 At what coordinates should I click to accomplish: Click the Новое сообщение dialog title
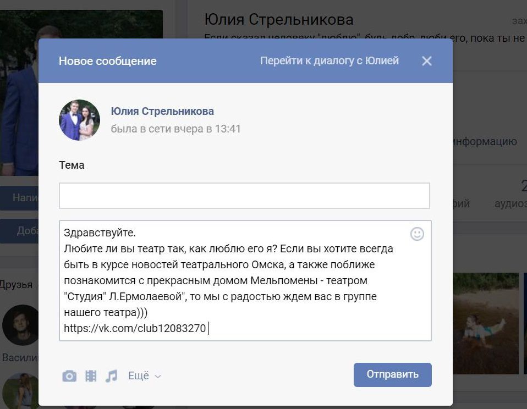pyautogui.click(x=108, y=61)
